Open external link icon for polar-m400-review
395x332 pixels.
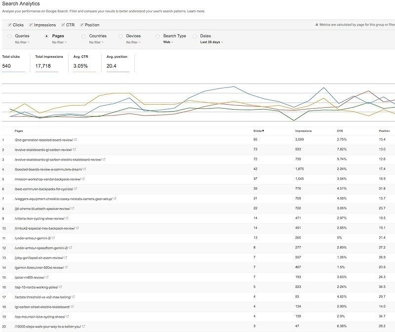(47, 277)
